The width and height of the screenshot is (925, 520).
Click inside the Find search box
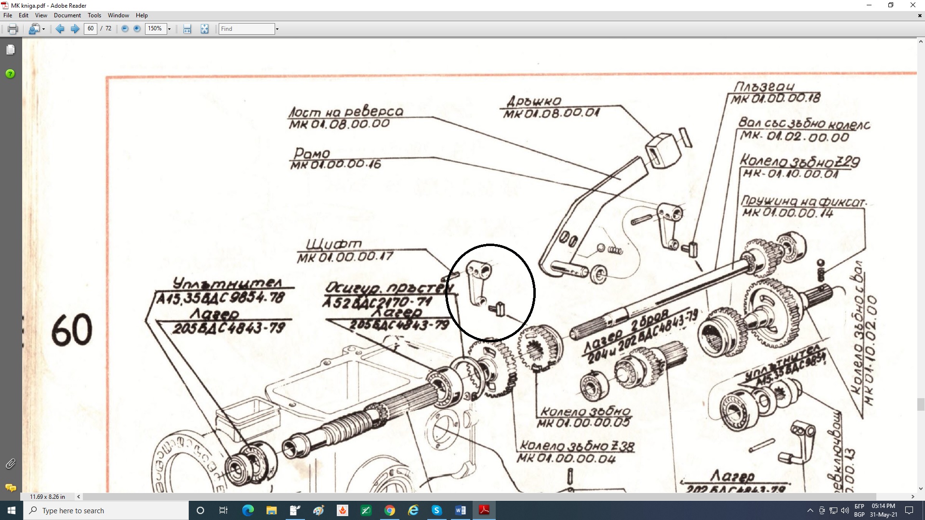(x=246, y=29)
